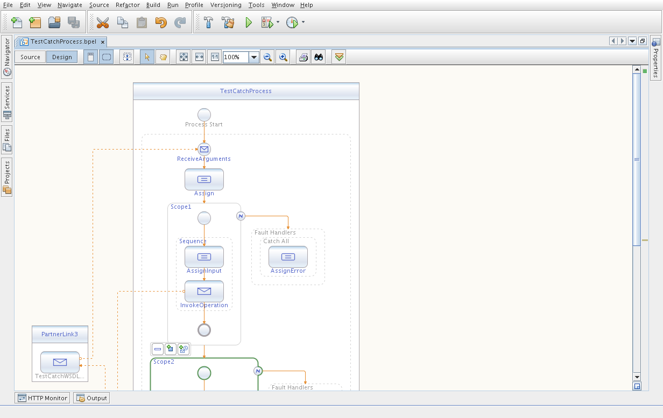663x418 pixels.
Task: Click Add Event Handler icon above Scope2
Action: (x=184, y=349)
